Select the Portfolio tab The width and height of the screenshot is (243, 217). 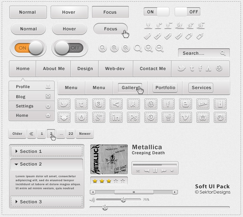click(x=165, y=88)
